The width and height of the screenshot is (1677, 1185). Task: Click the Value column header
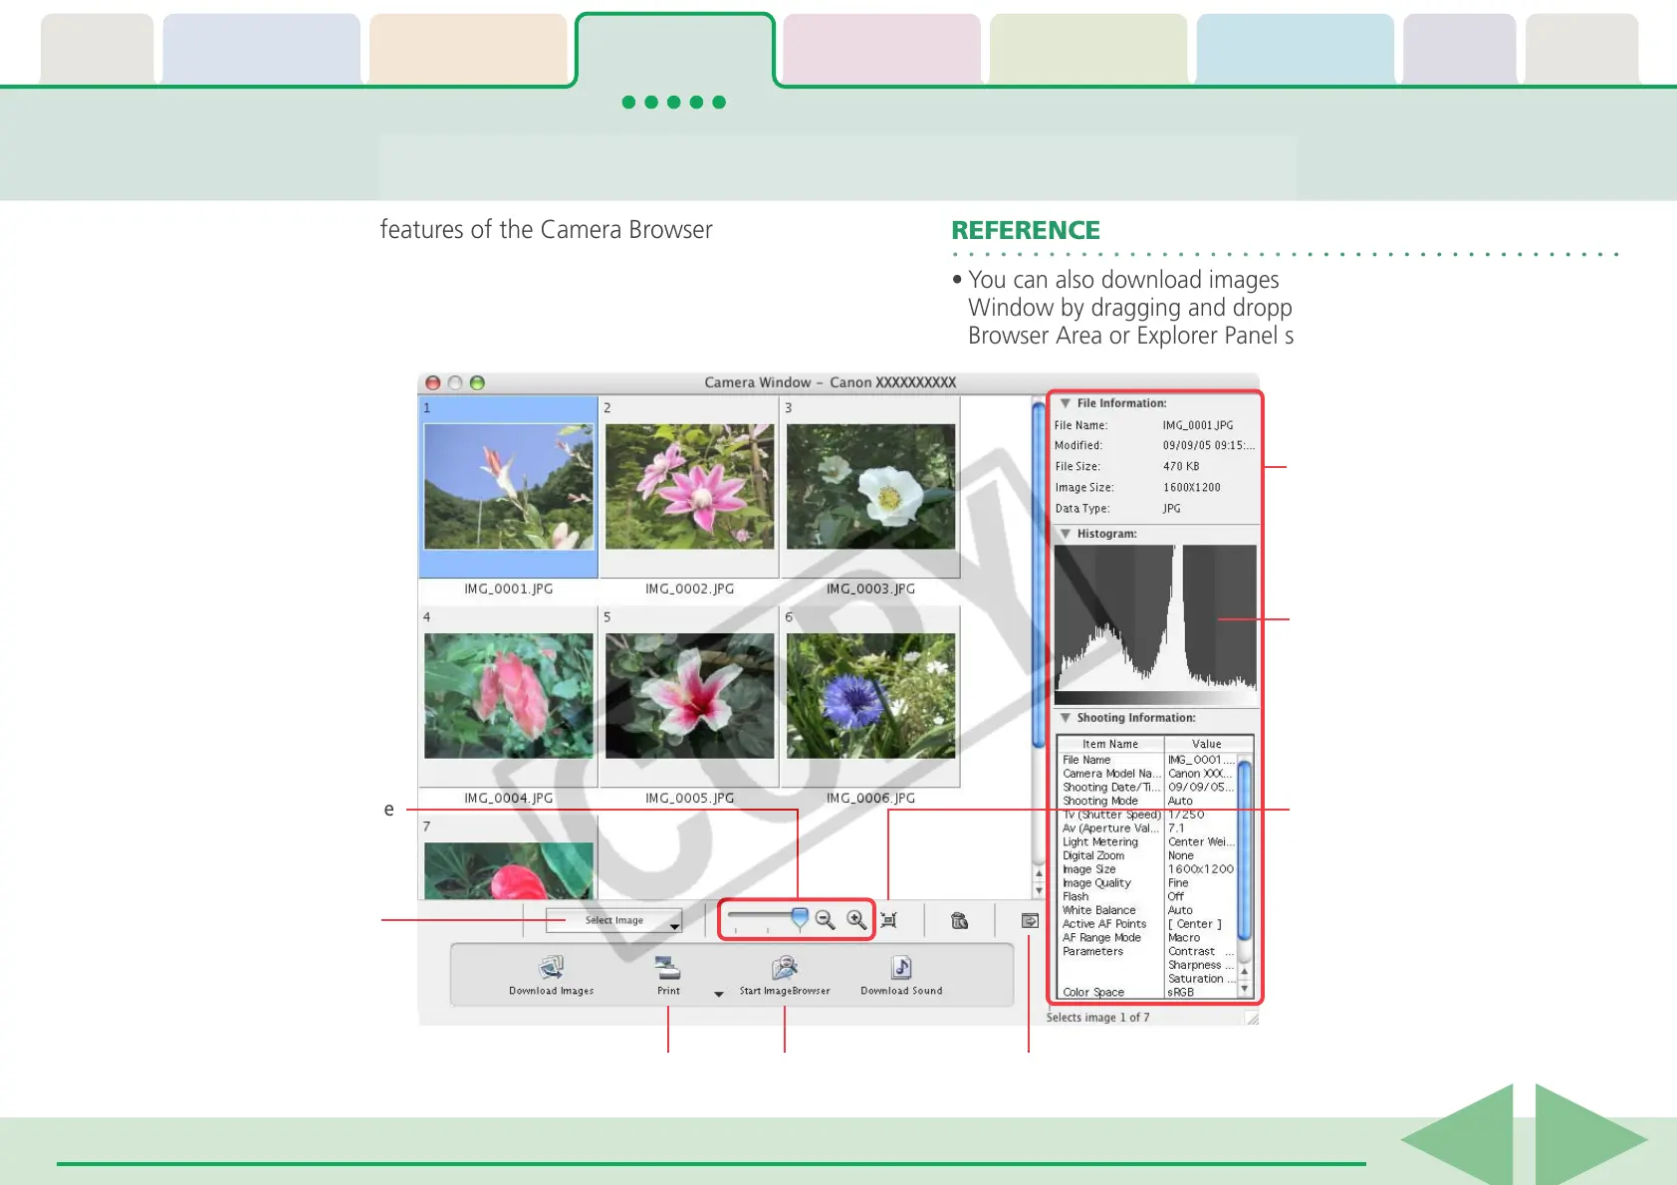coord(1207,744)
